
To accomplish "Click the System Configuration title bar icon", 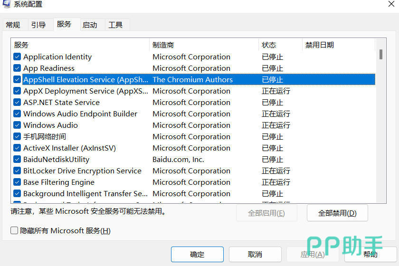I will (x=7, y=4).
